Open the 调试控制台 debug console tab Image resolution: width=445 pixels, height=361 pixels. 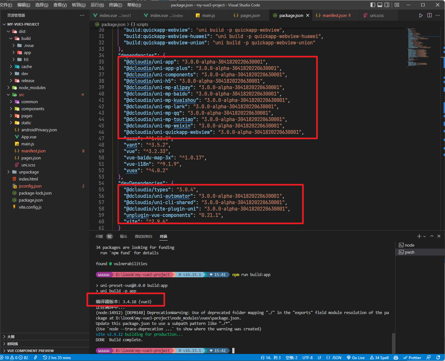(x=143, y=236)
